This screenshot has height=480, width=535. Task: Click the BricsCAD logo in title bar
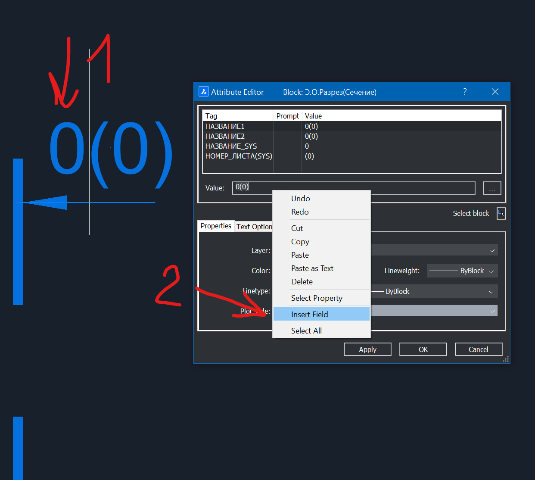coord(204,92)
